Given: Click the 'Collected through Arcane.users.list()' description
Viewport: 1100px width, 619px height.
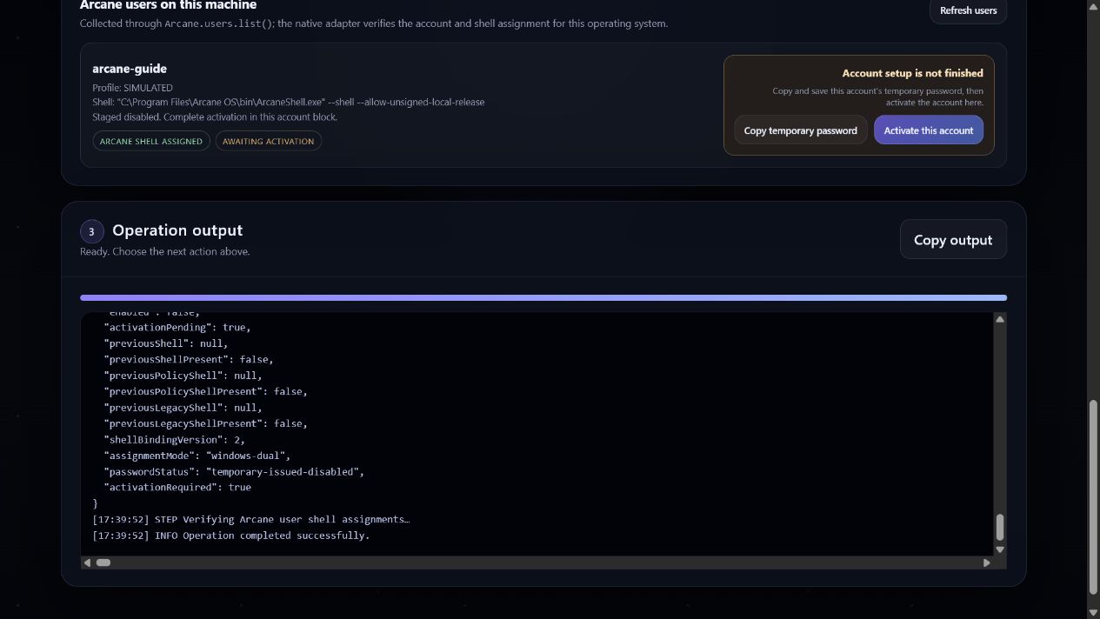Looking at the screenshot, I should click(374, 23).
